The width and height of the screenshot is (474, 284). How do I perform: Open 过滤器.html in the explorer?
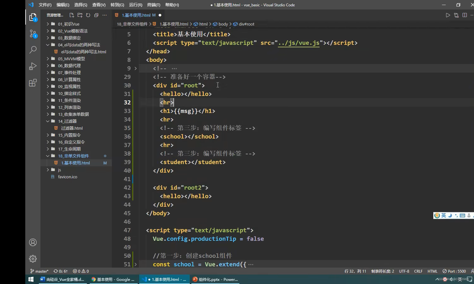point(72,128)
